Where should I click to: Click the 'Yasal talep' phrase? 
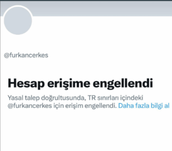24,98
